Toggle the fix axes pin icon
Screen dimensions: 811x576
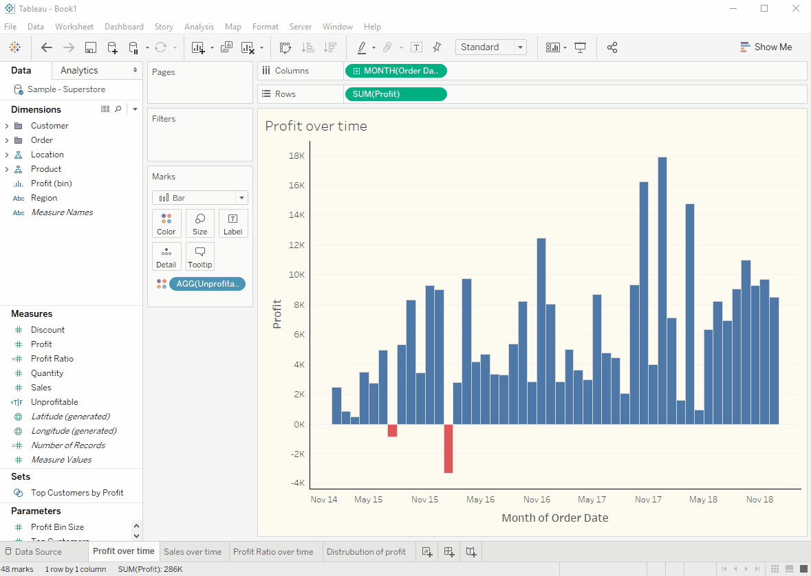437,47
